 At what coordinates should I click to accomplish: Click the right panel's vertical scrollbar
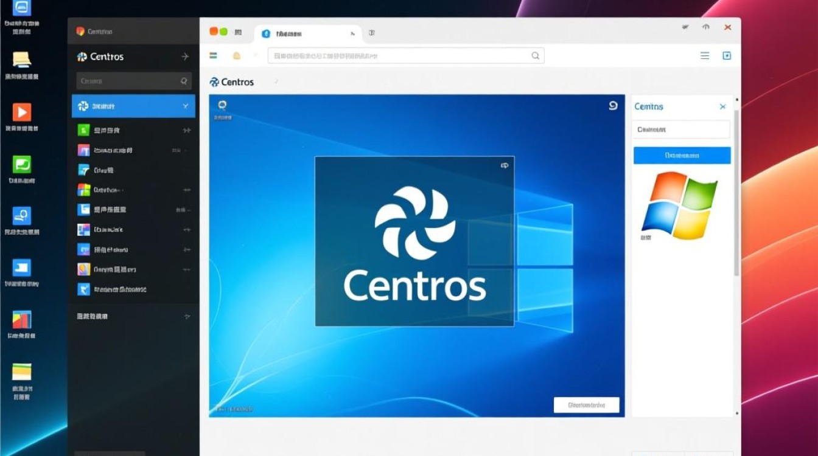point(737,192)
